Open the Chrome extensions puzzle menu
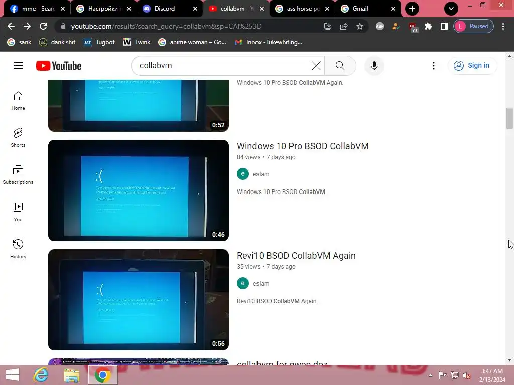Viewport: 514px width, 385px height. point(428,26)
